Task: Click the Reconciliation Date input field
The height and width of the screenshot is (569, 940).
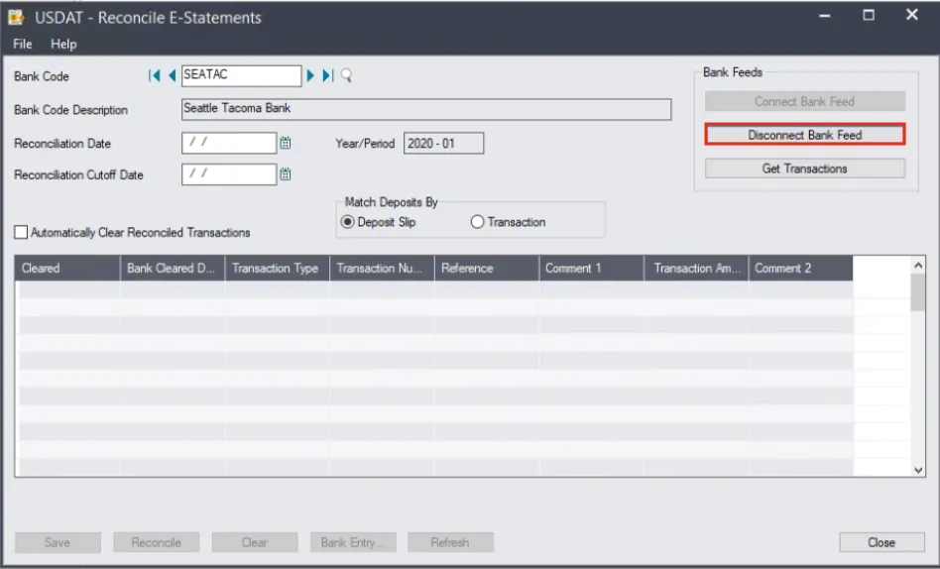Action: coord(229,143)
